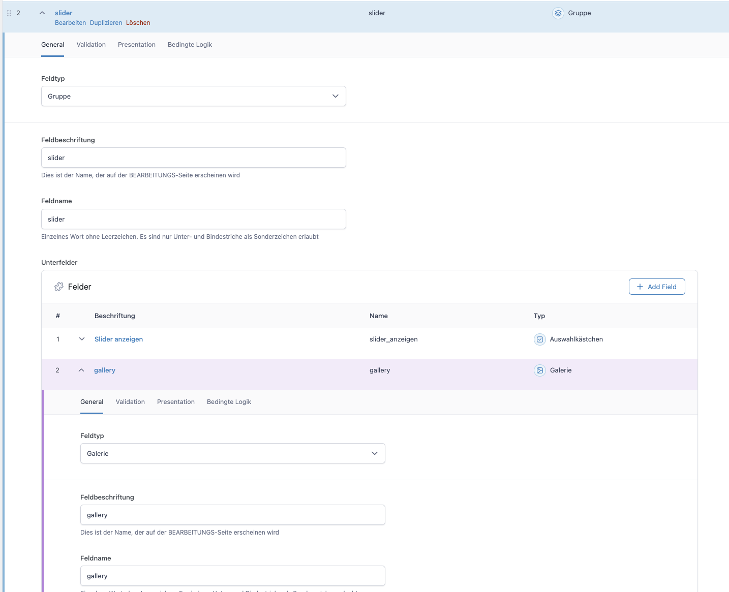Click the Gruppe layers type icon
Image resolution: width=729 pixels, height=592 pixels.
(558, 13)
